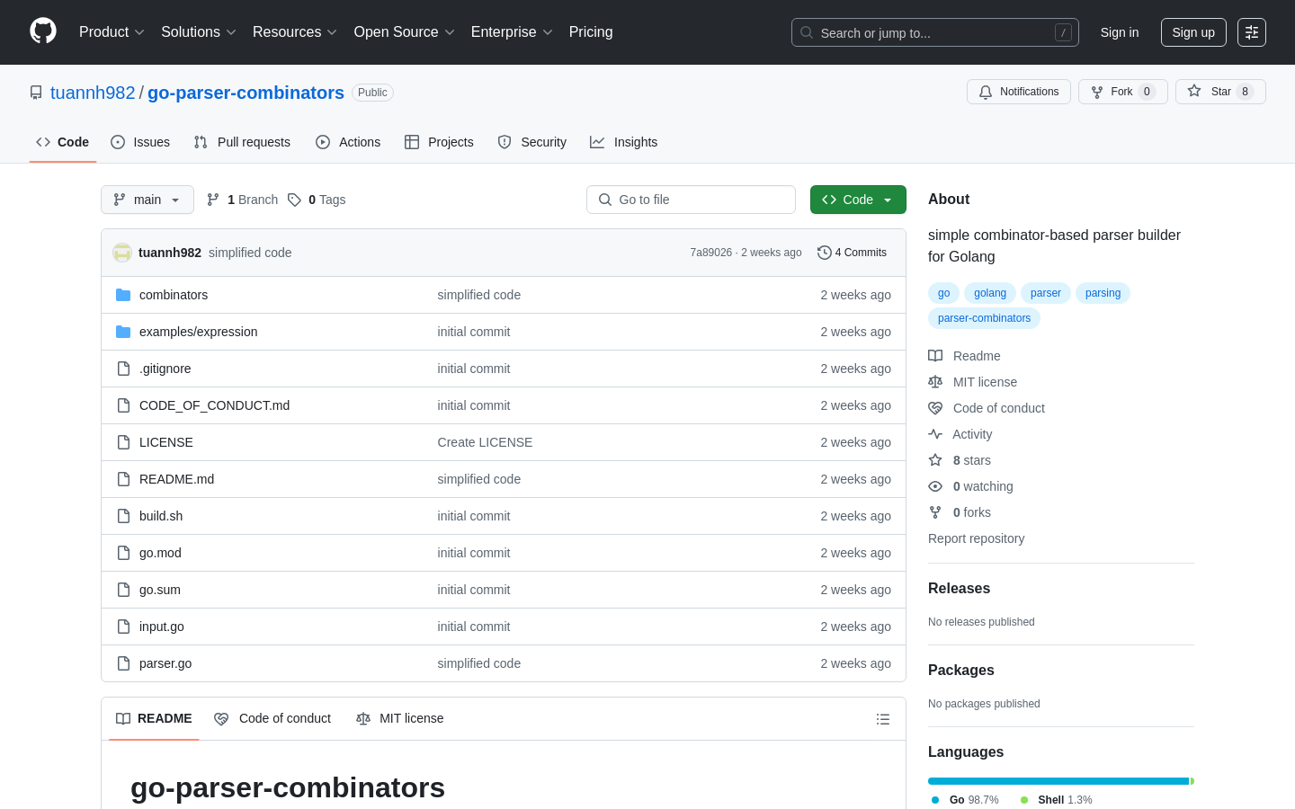Viewport: 1295px width, 809px height.
Task: Switch to the Pull requests tab
Action: [242, 142]
